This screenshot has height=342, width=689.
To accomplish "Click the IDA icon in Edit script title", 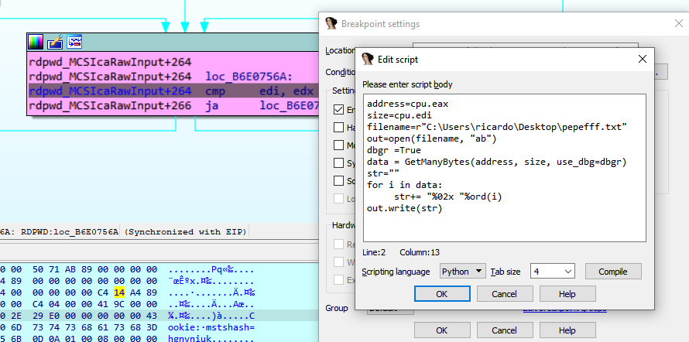I will point(368,59).
